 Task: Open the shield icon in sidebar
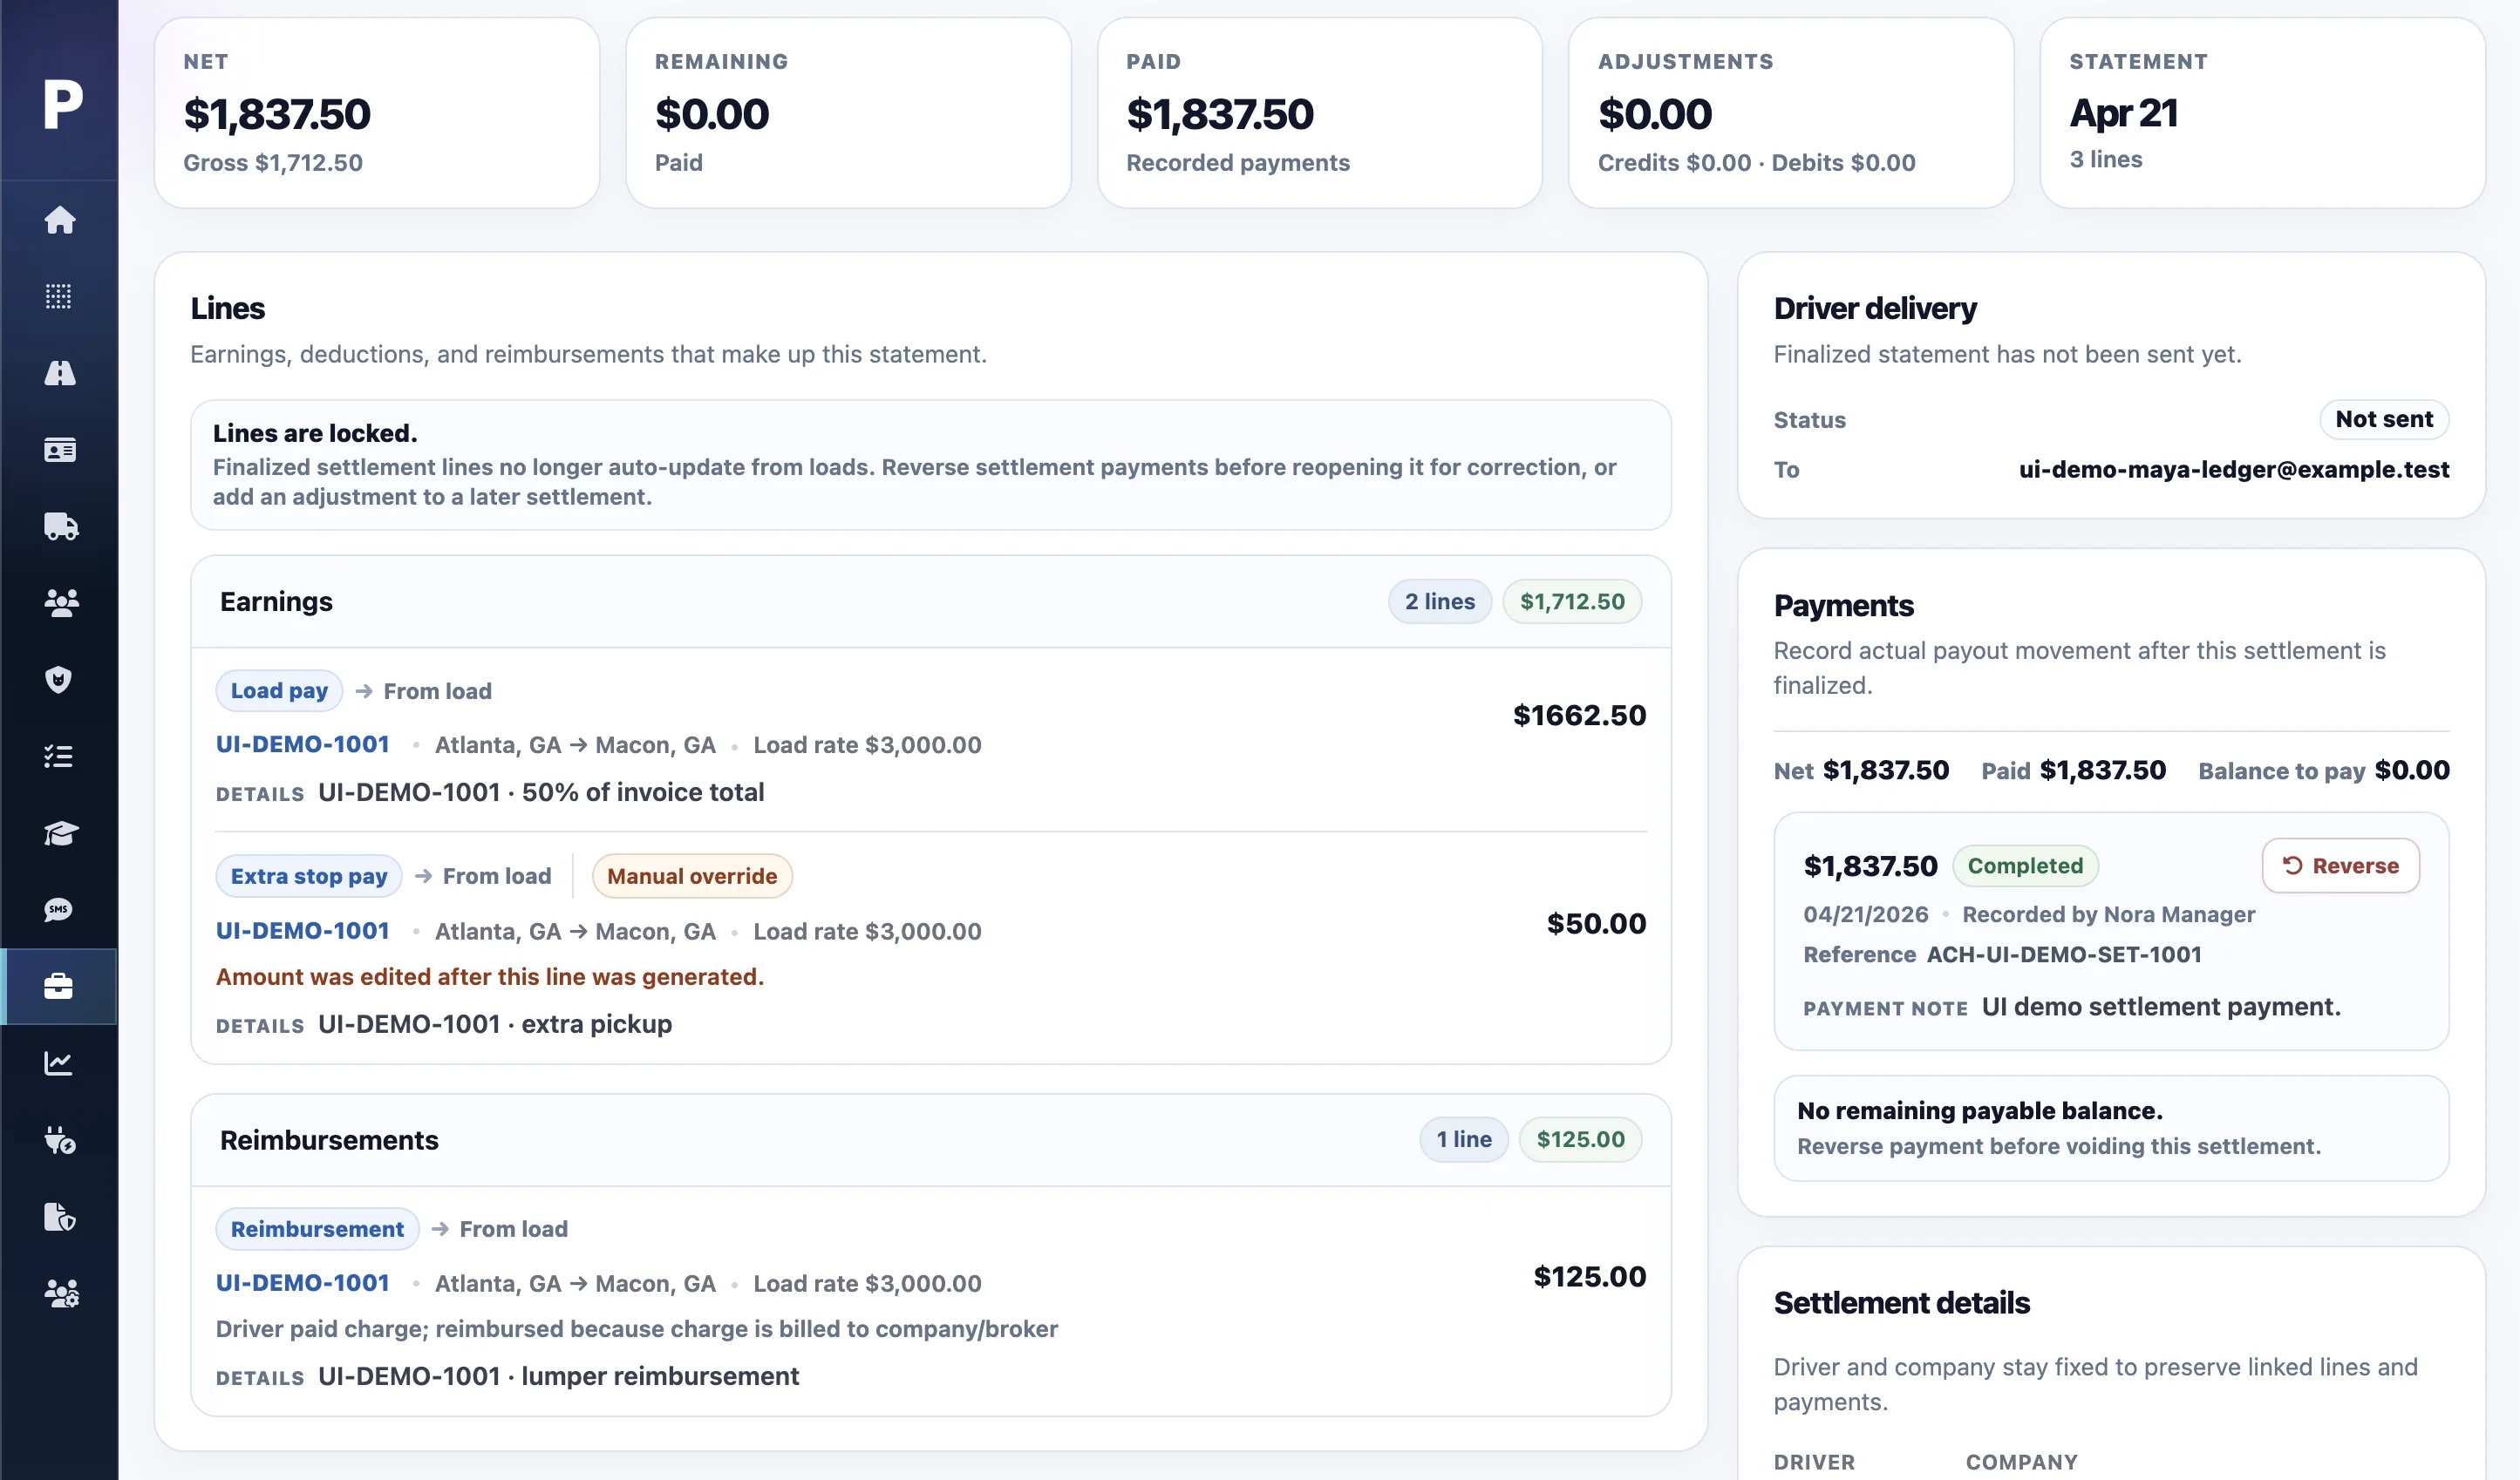pyautogui.click(x=59, y=680)
